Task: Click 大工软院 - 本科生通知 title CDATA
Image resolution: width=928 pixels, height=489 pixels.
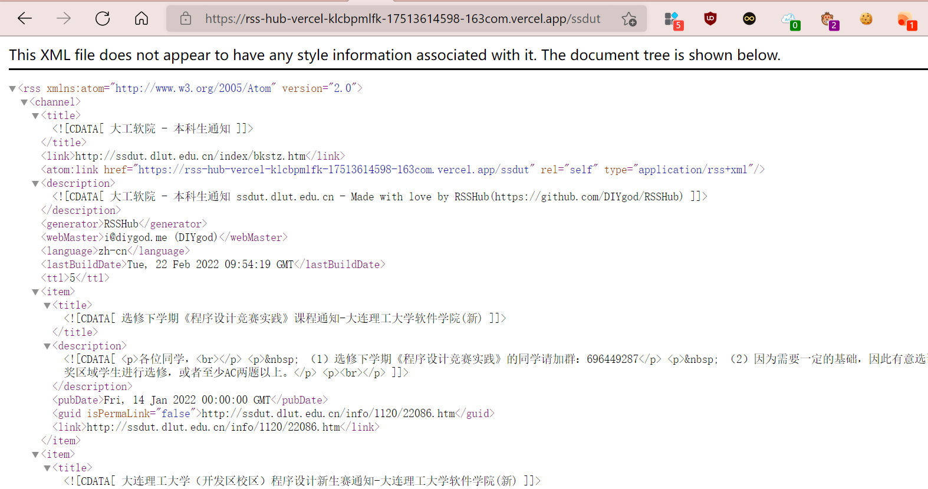Action: pyautogui.click(x=153, y=128)
